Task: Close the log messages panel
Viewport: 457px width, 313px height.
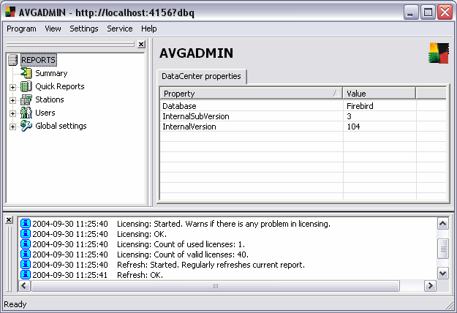Action: (x=9, y=219)
